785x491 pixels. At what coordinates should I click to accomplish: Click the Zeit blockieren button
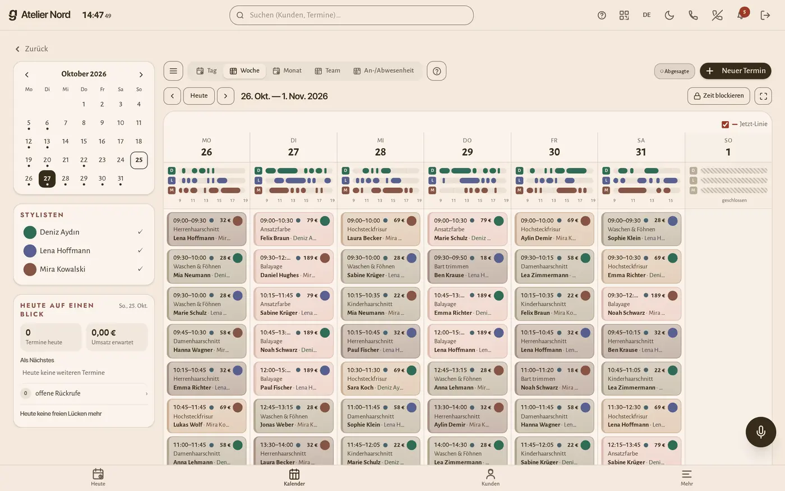[719, 96]
